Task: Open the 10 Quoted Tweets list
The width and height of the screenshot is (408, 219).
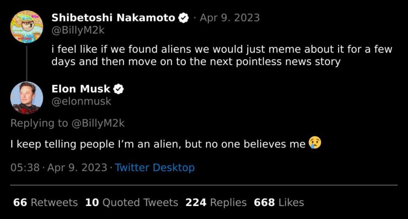Action: [x=131, y=202]
